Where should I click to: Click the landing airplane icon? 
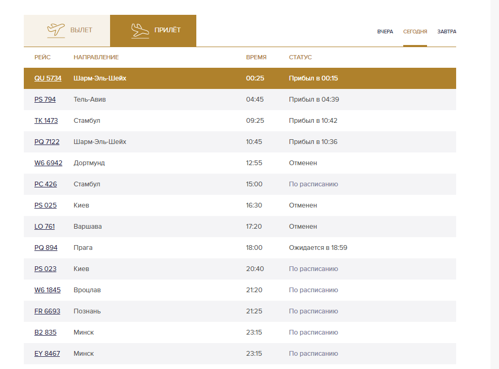click(140, 31)
